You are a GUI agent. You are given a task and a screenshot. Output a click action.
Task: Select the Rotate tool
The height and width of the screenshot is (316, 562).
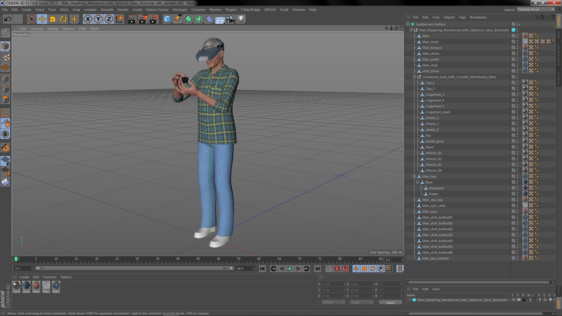click(63, 19)
